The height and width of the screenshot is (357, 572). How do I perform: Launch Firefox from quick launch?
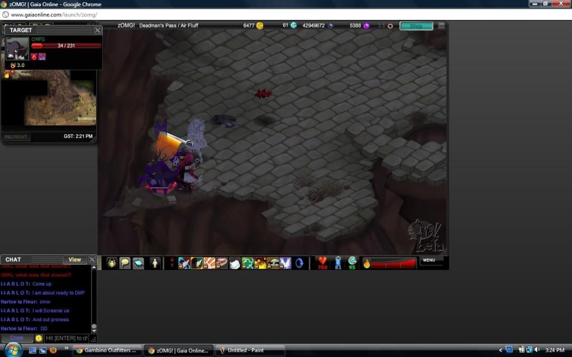pyautogui.click(x=53, y=350)
